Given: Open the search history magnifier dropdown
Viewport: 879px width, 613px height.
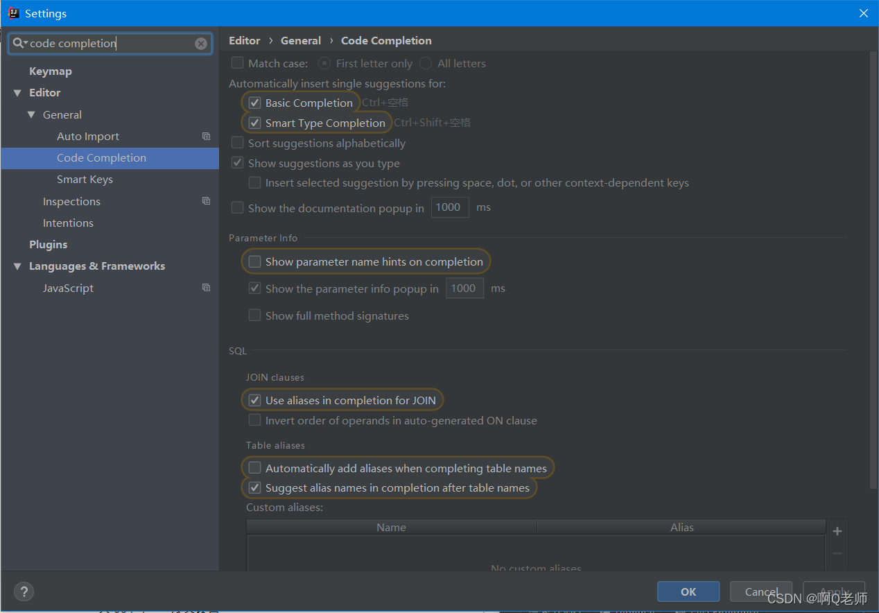Looking at the screenshot, I should click(20, 43).
